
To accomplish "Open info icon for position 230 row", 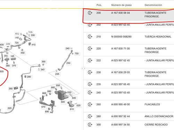I will [x=90, y=72].
